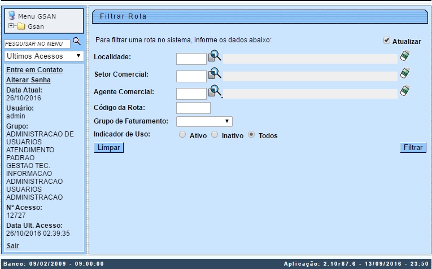Click the Filtrar button

click(x=412, y=148)
